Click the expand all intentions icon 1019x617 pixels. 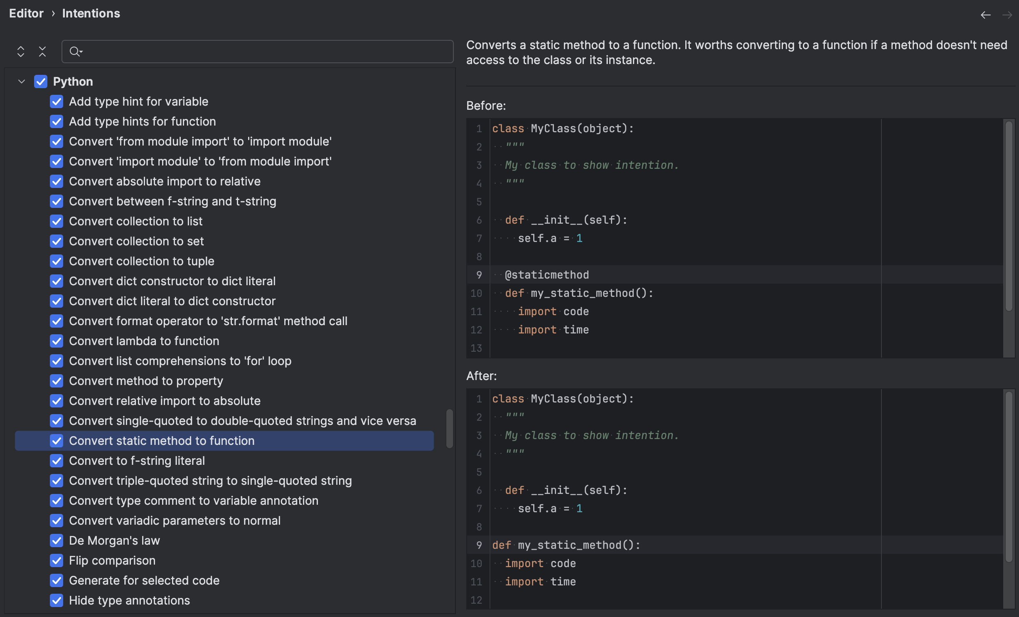(20, 51)
